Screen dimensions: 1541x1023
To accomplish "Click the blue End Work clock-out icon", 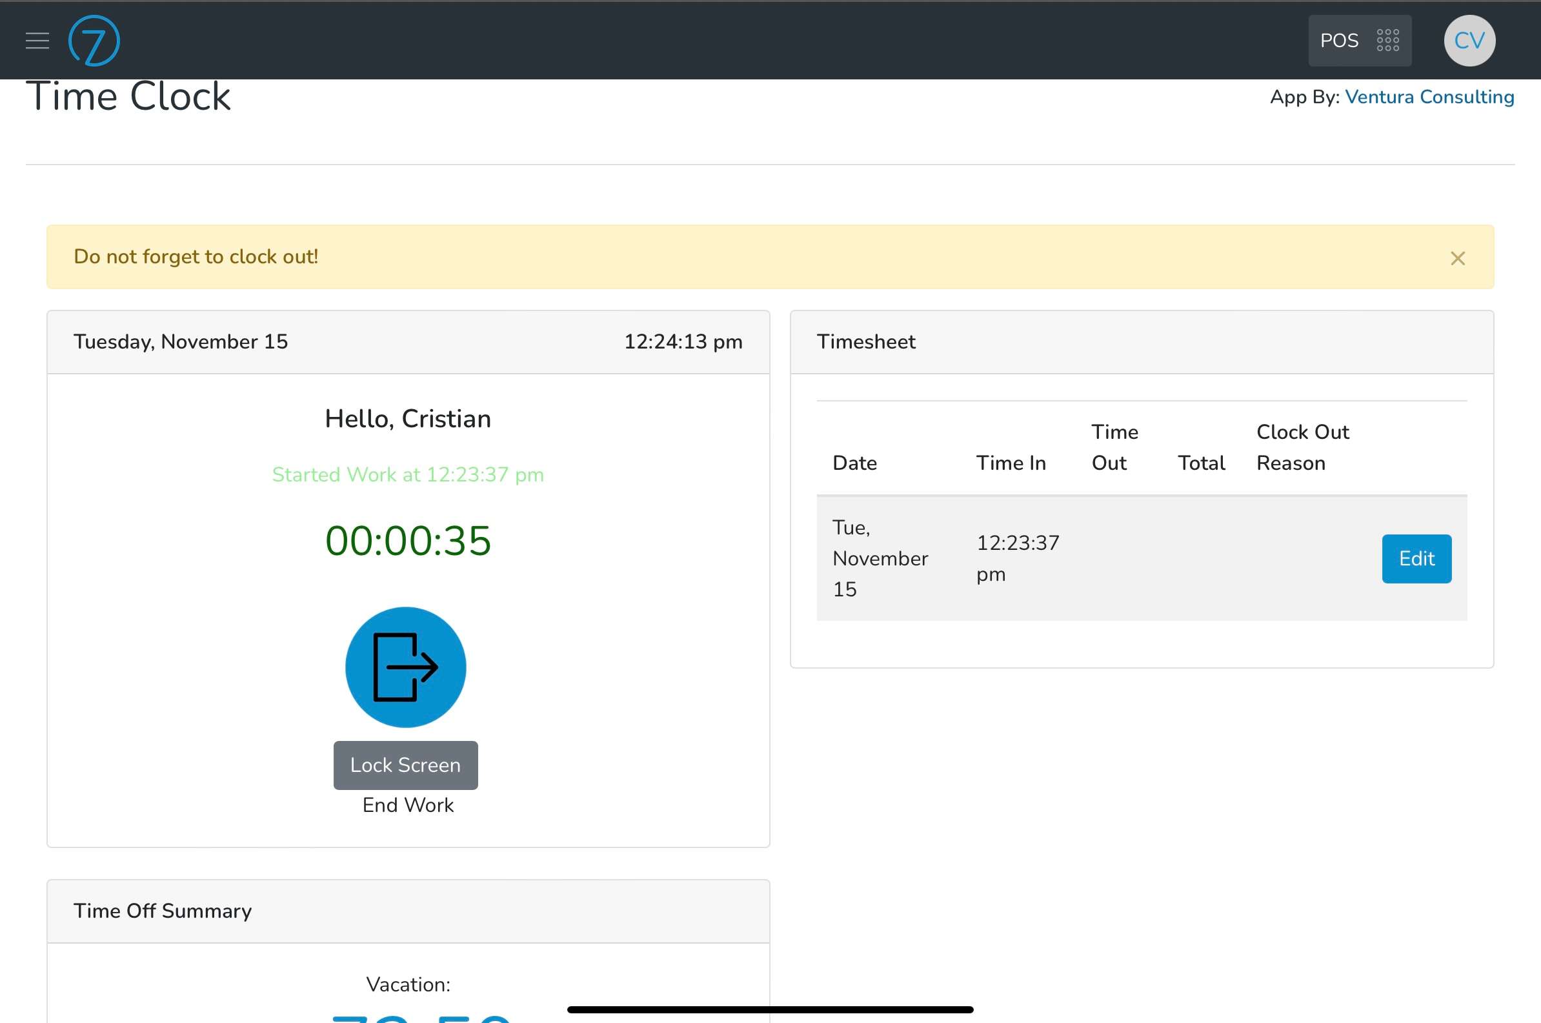I will tap(406, 667).
